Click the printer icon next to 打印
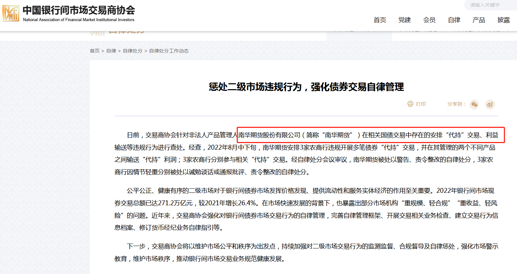This screenshot has height=274, width=517. [410, 104]
